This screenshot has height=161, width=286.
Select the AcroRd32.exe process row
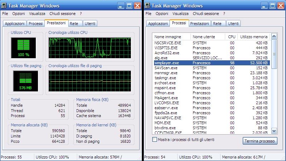pos(211,53)
